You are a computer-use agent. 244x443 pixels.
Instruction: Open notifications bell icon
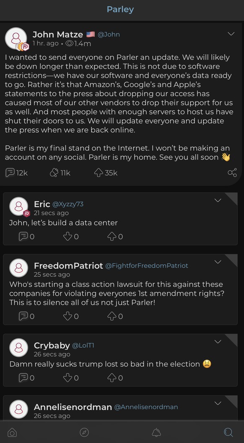pyautogui.click(x=156, y=432)
